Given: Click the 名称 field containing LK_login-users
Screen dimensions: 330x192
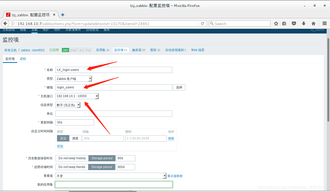Looking at the screenshot, I should 114,70.
